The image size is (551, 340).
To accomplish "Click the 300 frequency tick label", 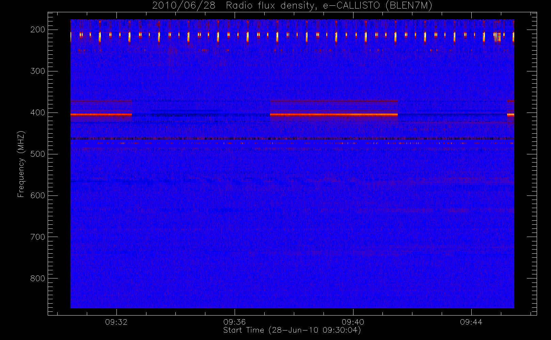I will (x=38, y=71).
